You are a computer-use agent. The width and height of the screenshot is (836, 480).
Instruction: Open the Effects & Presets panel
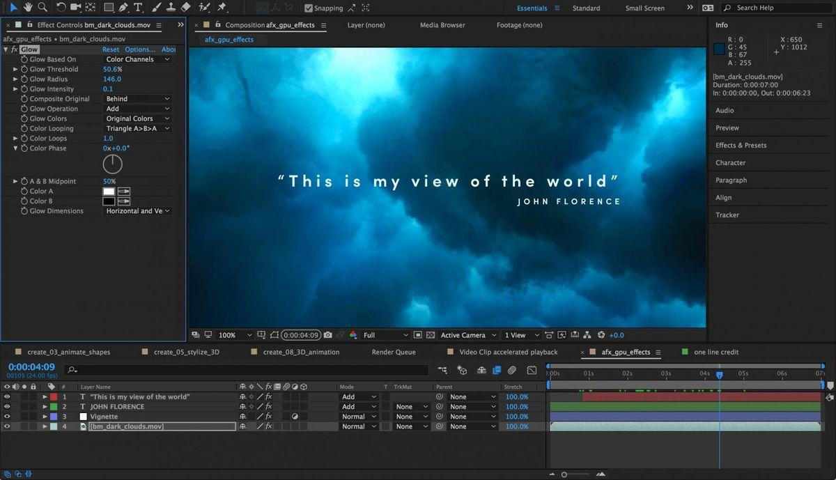(x=741, y=146)
